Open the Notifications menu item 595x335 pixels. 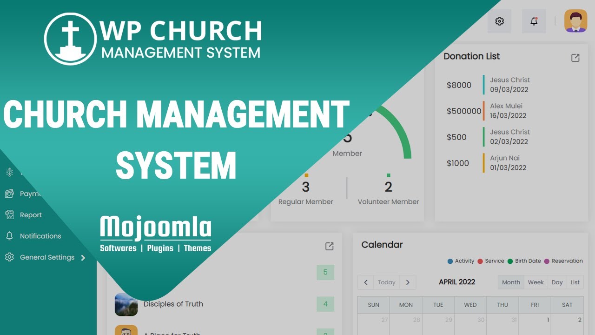pos(40,236)
